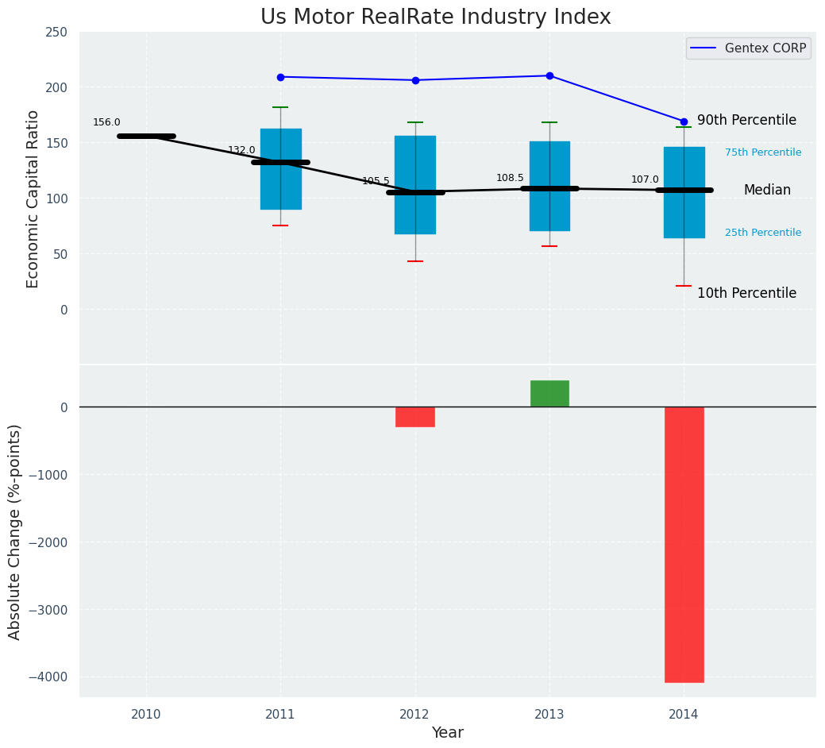Select the 105.5 median value label
The width and height of the screenshot is (825, 748).
(x=376, y=181)
